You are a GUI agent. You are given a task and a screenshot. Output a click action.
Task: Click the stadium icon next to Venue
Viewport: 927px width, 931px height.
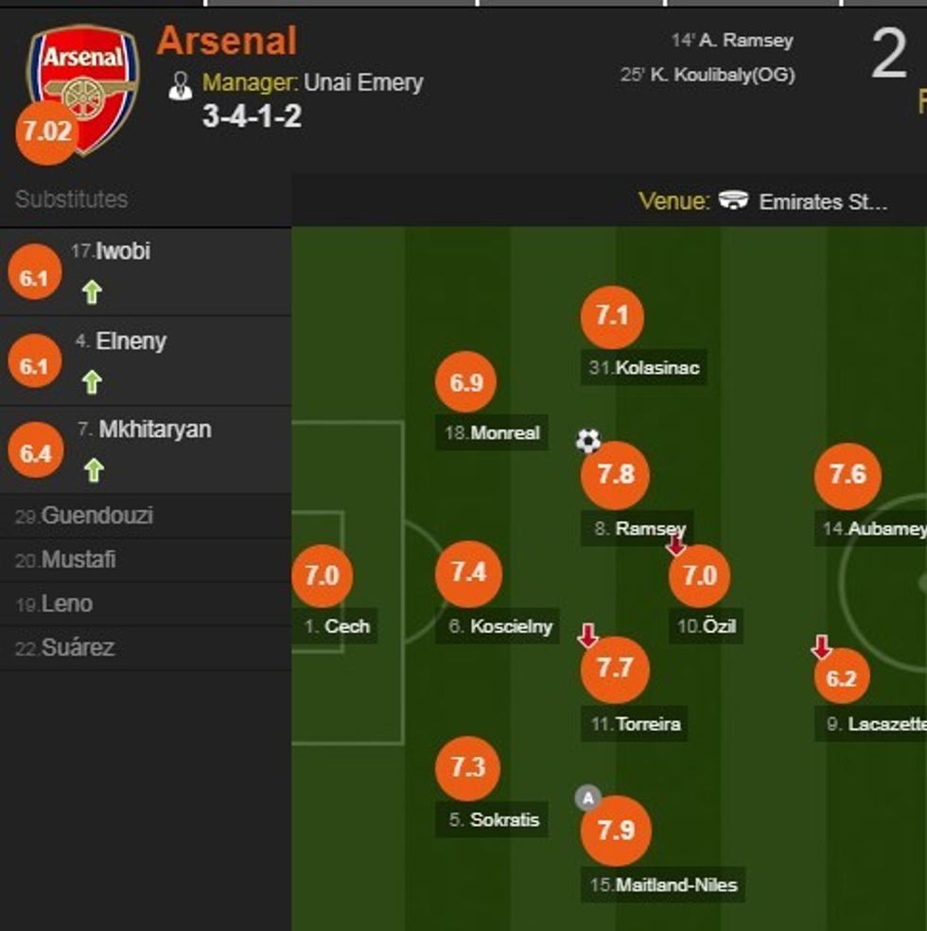tap(733, 201)
